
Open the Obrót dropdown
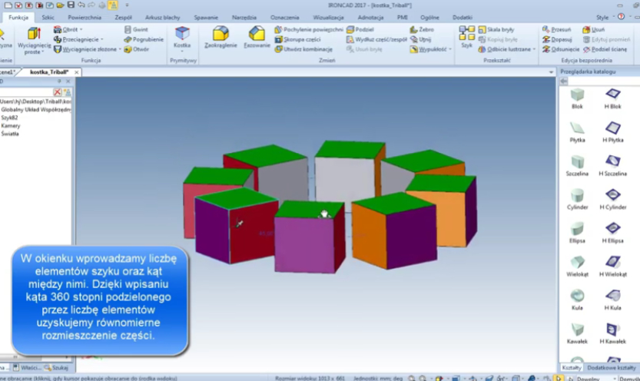(81, 29)
